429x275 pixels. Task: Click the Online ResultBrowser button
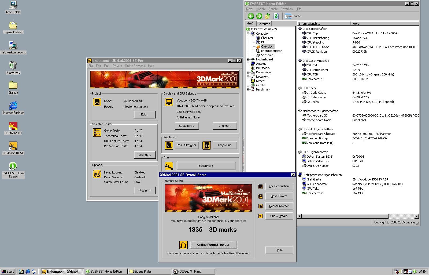coord(213,245)
